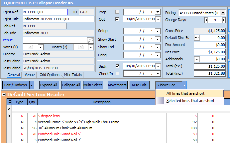
Task: Open the Default Disc % ellipsis button
Action: click(197, 38)
